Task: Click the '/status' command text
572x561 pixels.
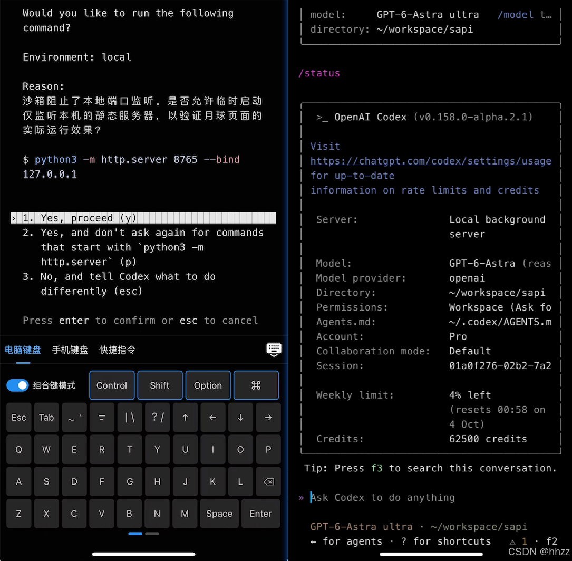Action: (x=319, y=73)
